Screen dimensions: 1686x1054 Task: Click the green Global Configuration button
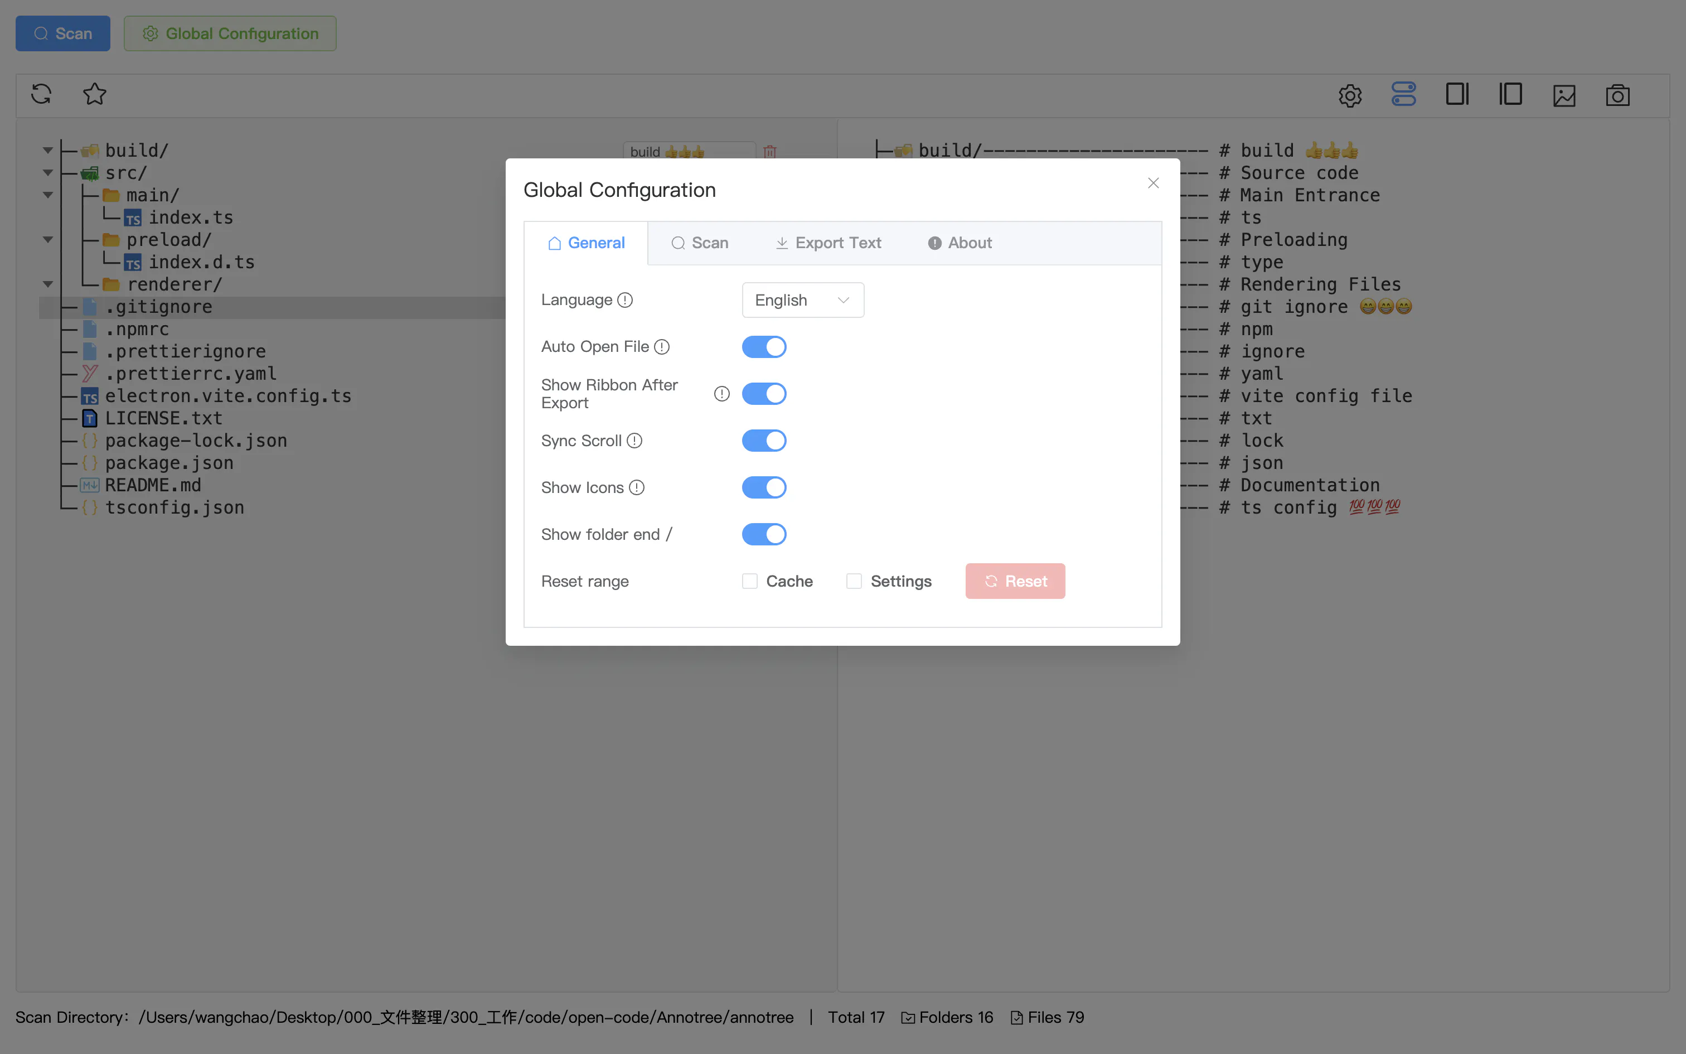pyautogui.click(x=230, y=33)
